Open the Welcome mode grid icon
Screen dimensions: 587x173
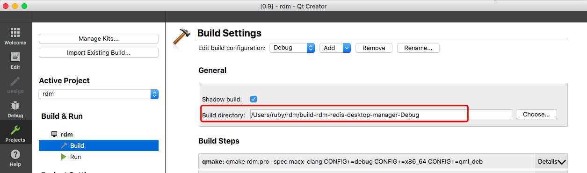pyautogui.click(x=15, y=33)
